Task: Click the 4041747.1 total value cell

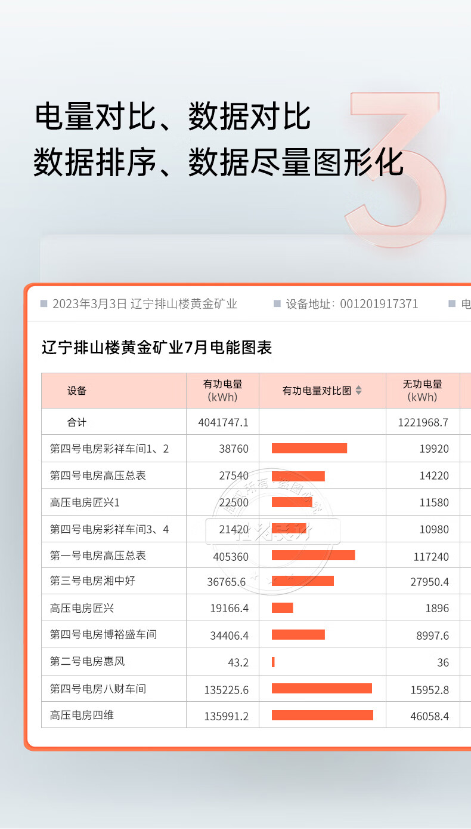Action: [223, 422]
